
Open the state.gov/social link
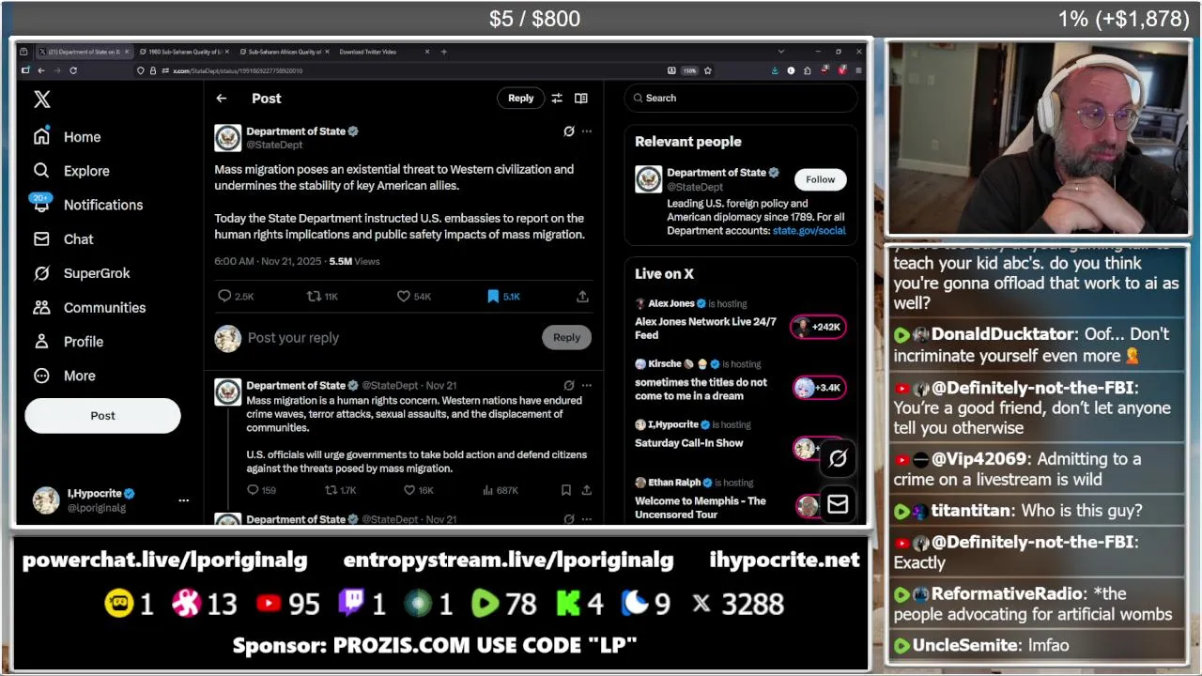tap(809, 230)
